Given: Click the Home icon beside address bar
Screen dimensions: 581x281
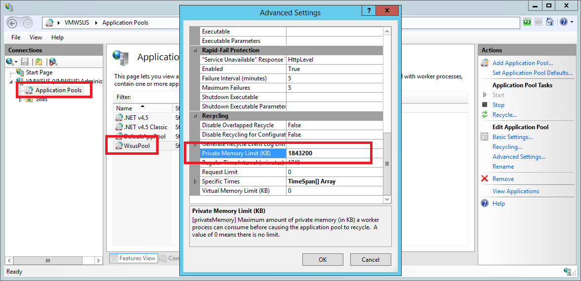Looking at the screenshot, I should pos(549,22).
